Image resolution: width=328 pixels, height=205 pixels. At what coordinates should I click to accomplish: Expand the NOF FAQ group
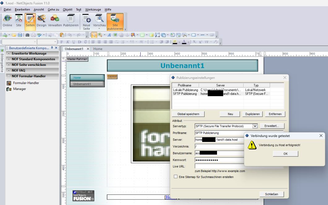pos(9,70)
